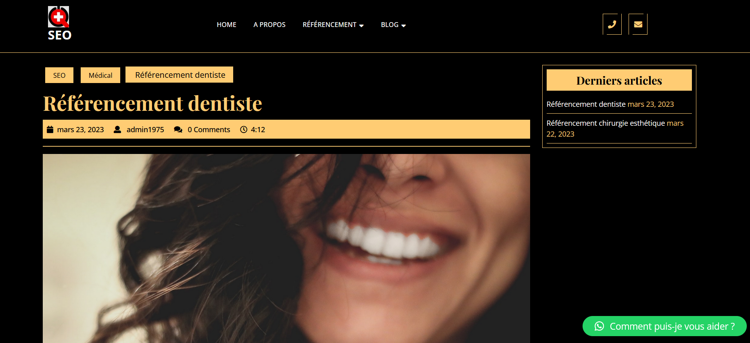This screenshot has width=750, height=343.
Task: Go to the Home menu item
Action: click(226, 25)
